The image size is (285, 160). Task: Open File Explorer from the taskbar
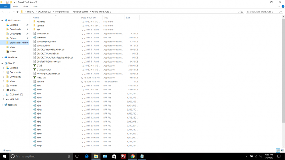click(96, 156)
